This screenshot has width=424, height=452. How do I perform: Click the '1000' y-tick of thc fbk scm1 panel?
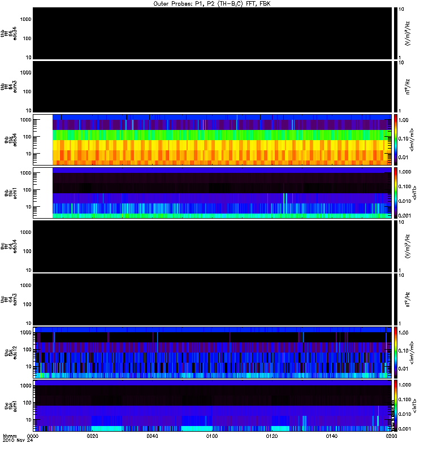click(x=25, y=385)
